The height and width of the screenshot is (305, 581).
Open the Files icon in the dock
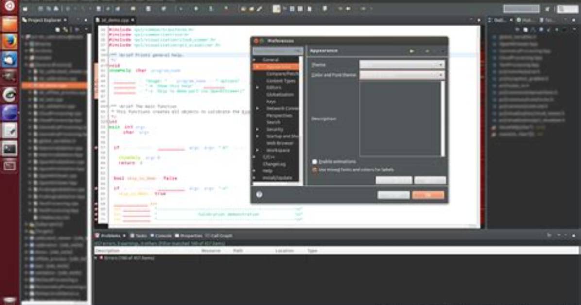[x=9, y=24]
